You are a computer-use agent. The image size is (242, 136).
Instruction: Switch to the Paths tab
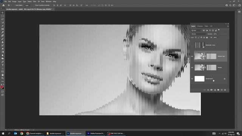[x=206, y=26]
